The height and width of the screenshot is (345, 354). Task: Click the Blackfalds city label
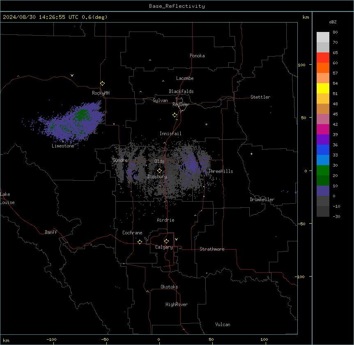[181, 91]
